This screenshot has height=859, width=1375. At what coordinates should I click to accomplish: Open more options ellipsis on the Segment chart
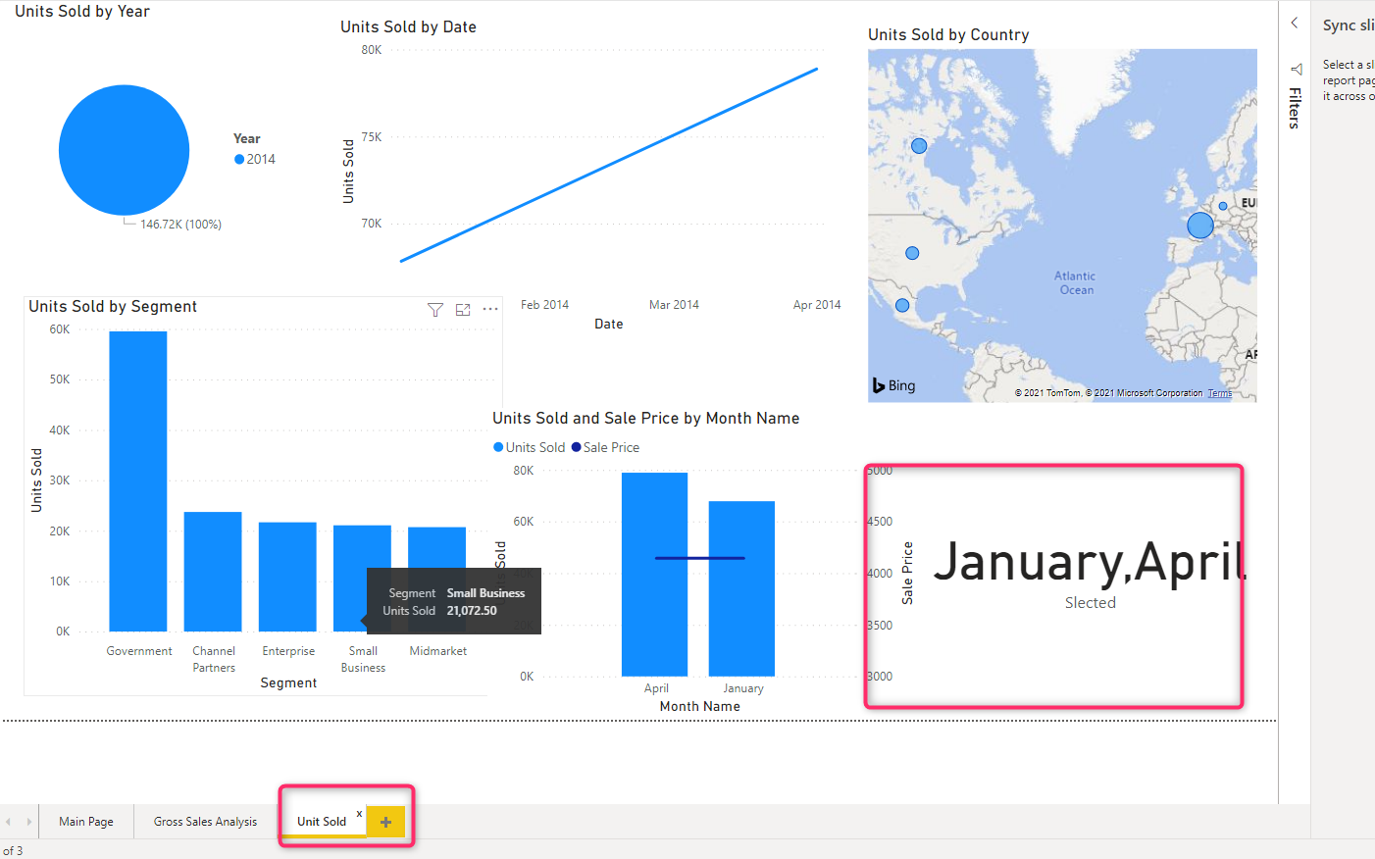490,310
